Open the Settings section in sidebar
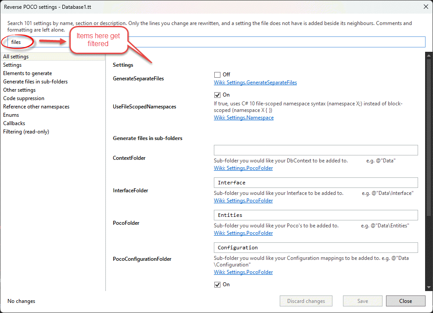This screenshot has width=433, height=313. coord(12,65)
